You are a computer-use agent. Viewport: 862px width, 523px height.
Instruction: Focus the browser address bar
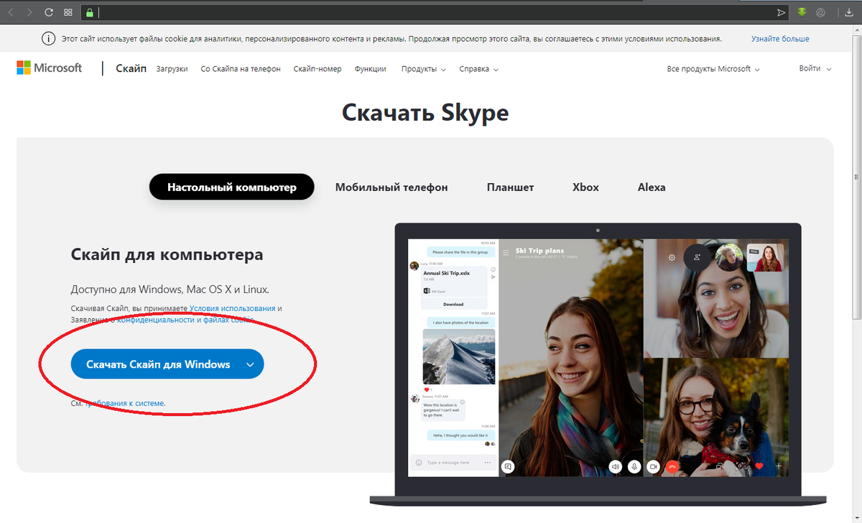(x=435, y=12)
